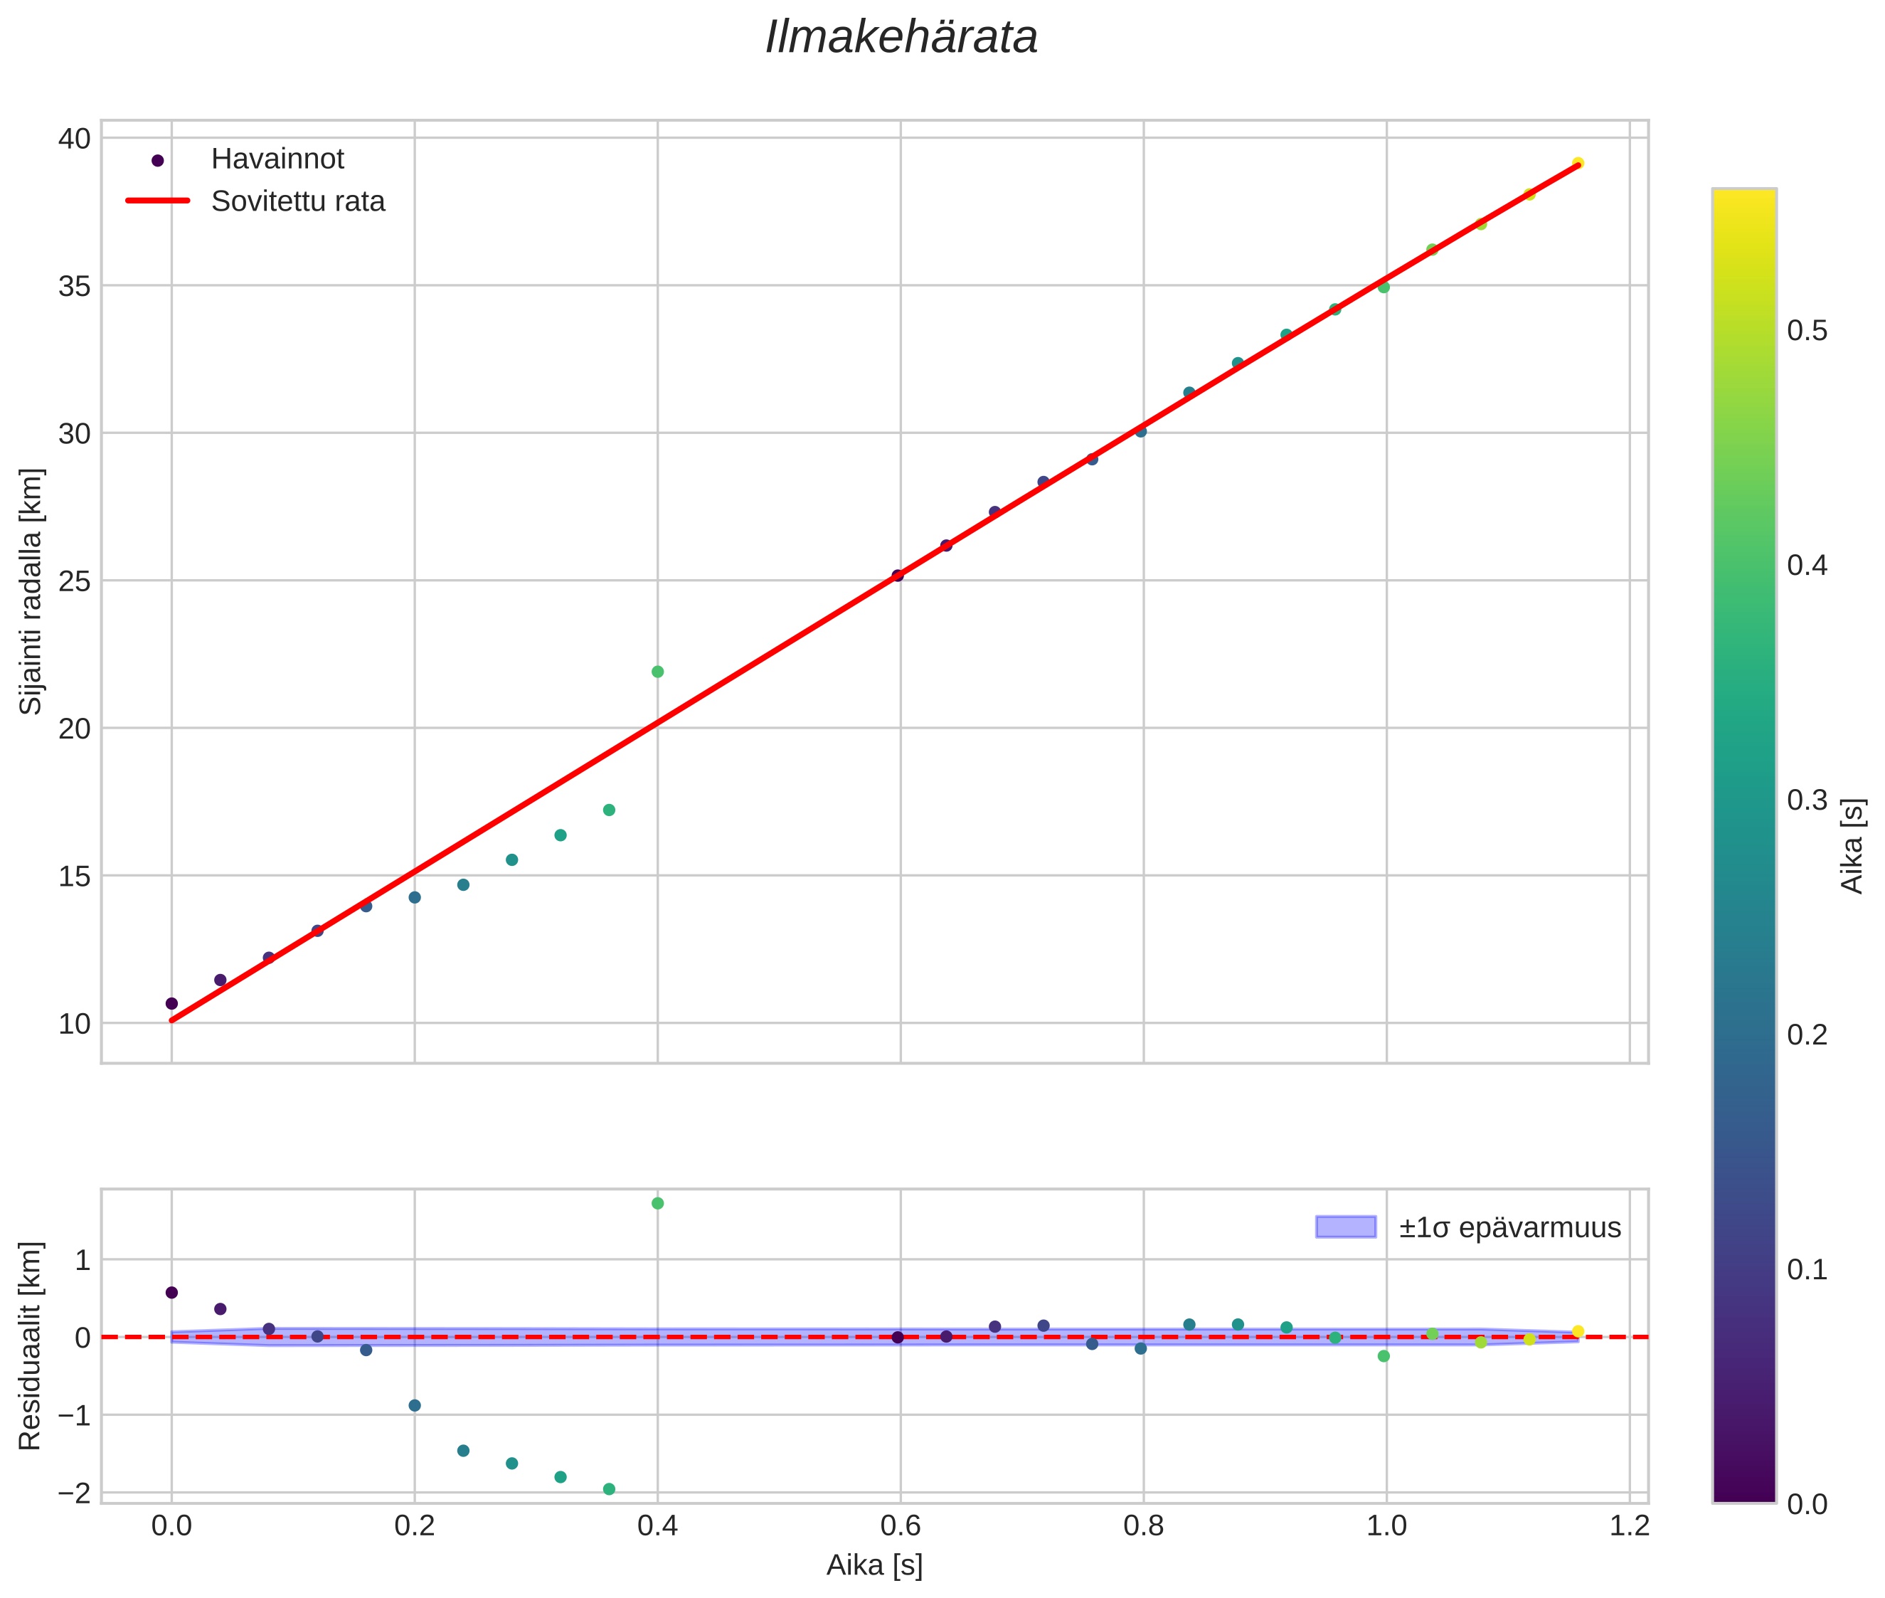The width and height of the screenshot is (1885, 1598).
Task: Click the colorbar at the 0.2 tick
Action: point(1743,1035)
